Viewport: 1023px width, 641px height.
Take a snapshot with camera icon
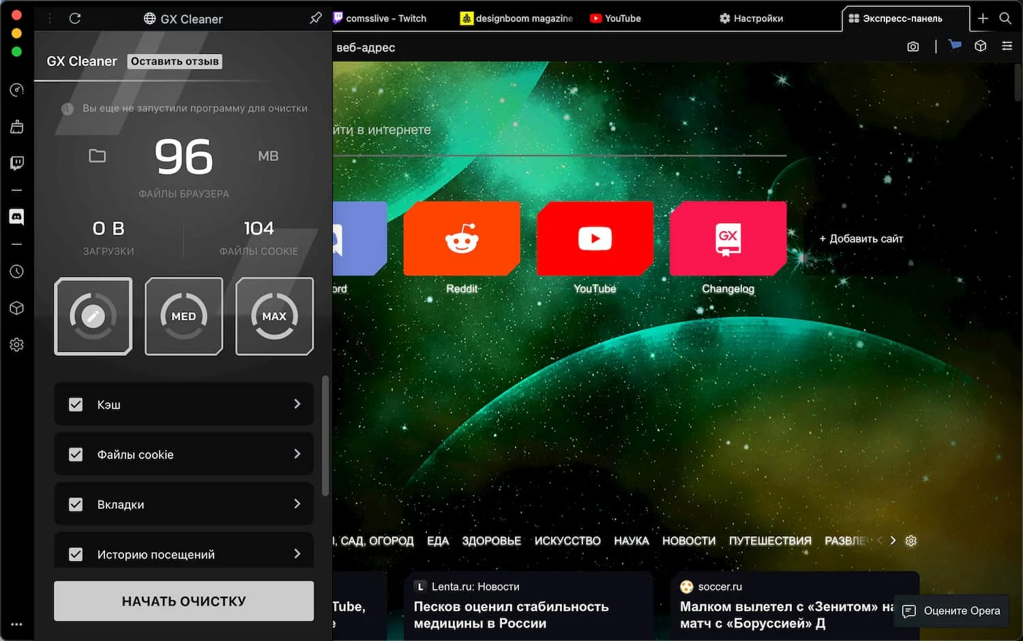[x=913, y=46]
